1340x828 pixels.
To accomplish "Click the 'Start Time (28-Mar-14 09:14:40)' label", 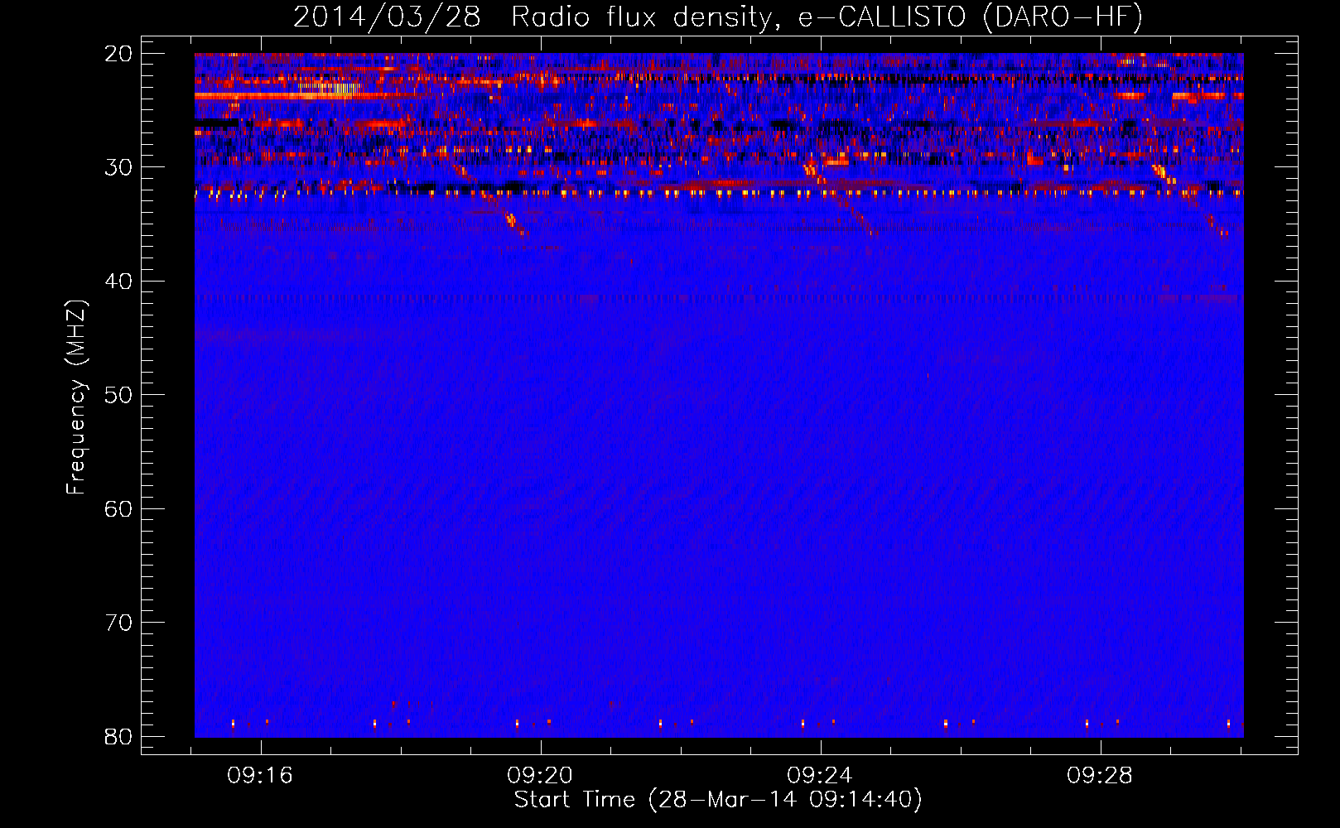I will click(x=718, y=800).
